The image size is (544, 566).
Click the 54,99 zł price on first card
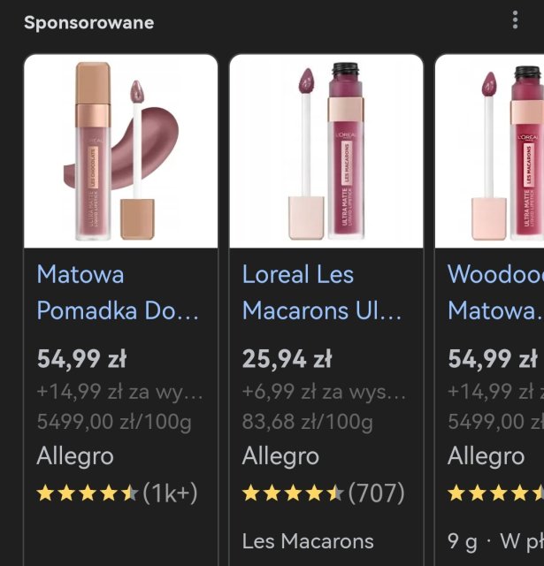(x=81, y=359)
